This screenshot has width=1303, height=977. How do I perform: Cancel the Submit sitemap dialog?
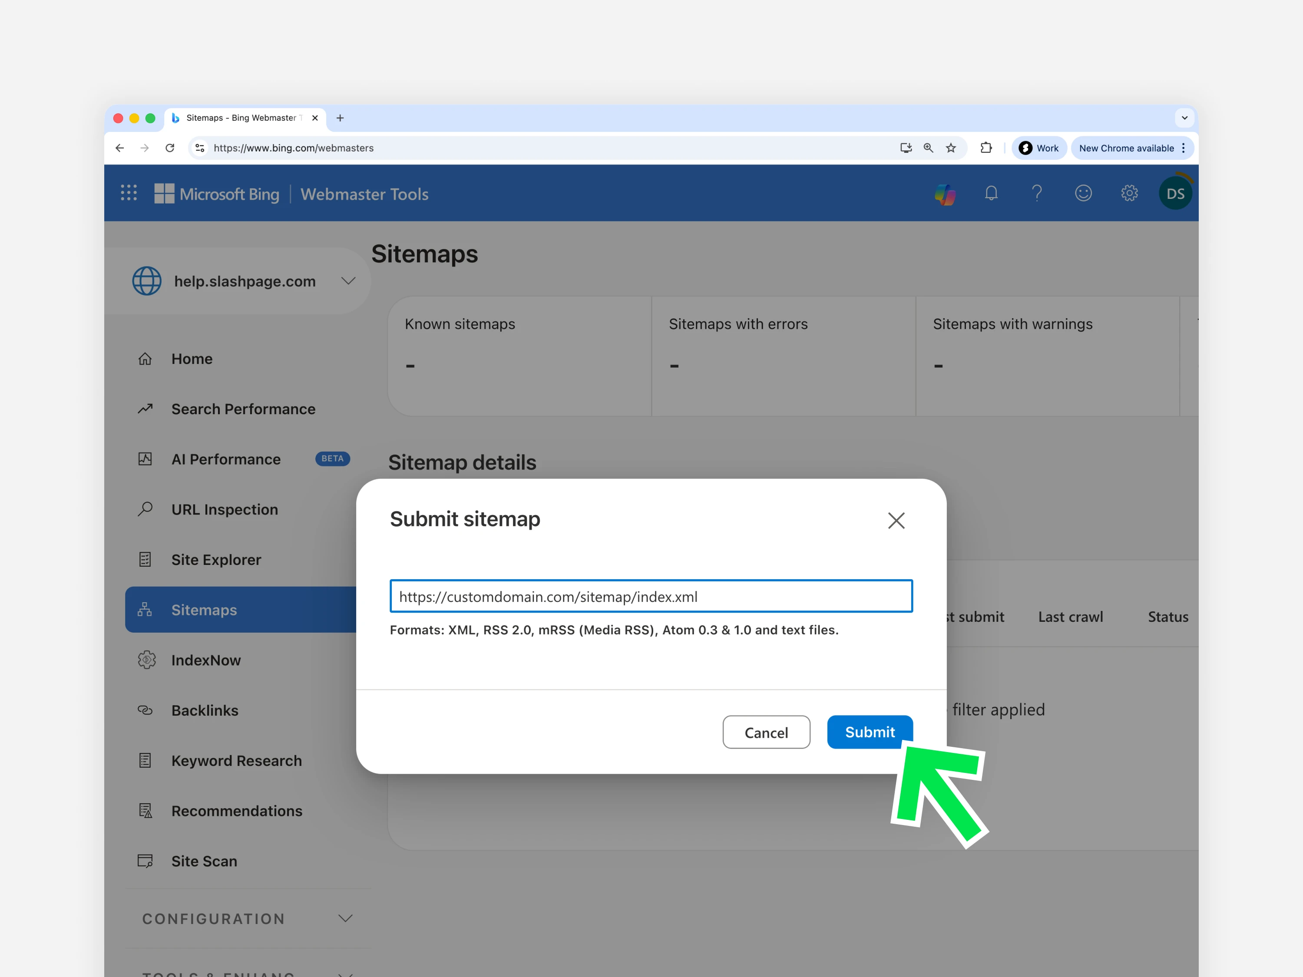tap(766, 732)
